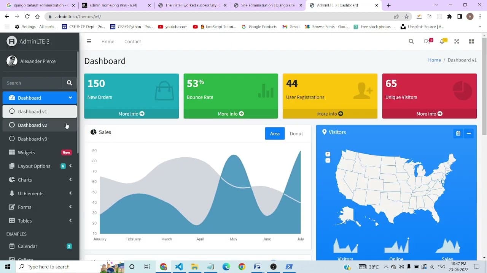Open the control sidebar grid icon
The width and height of the screenshot is (487, 273).
(471, 41)
